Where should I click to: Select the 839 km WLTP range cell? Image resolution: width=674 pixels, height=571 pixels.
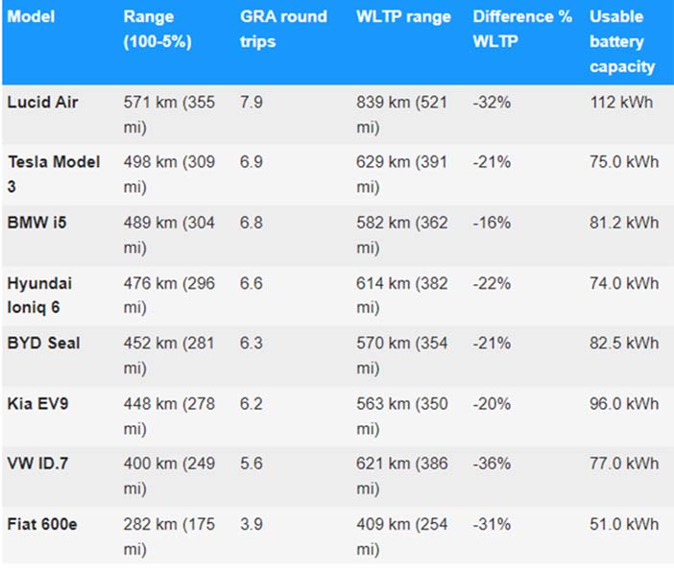[x=401, y=115]
